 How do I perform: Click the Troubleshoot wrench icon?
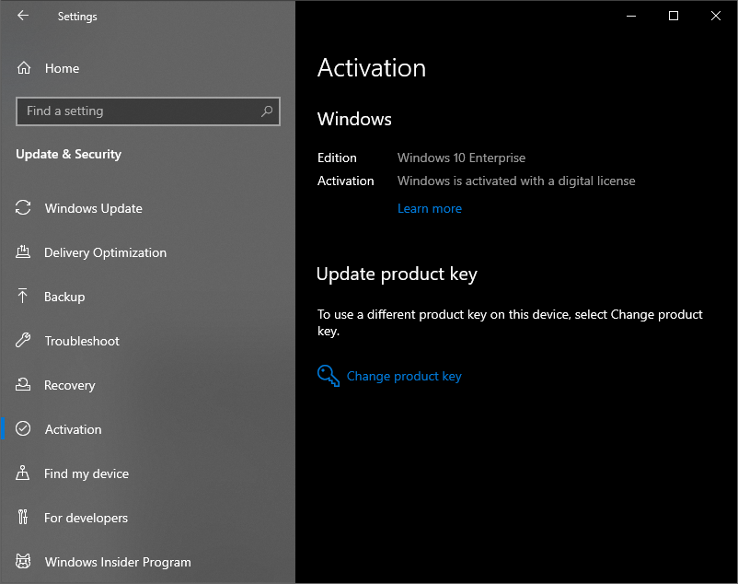23,340
